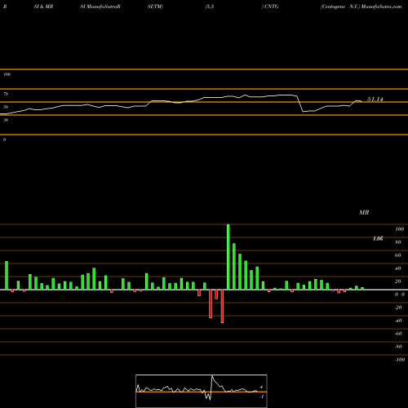The height and width of the screenshot is (408, 408).
Task: Click the MunafaSutra.com text in the header
Action: (x=381, y=7)
